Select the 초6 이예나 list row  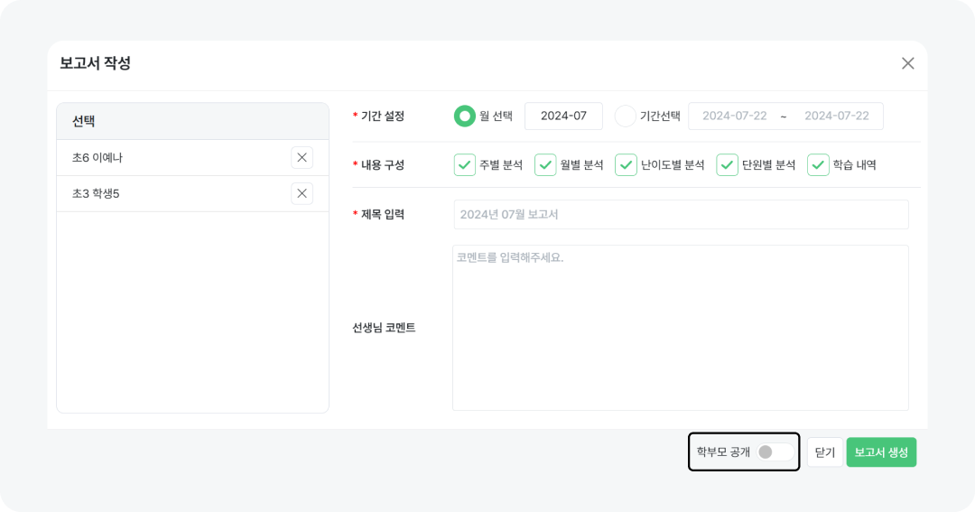point(172,157)
